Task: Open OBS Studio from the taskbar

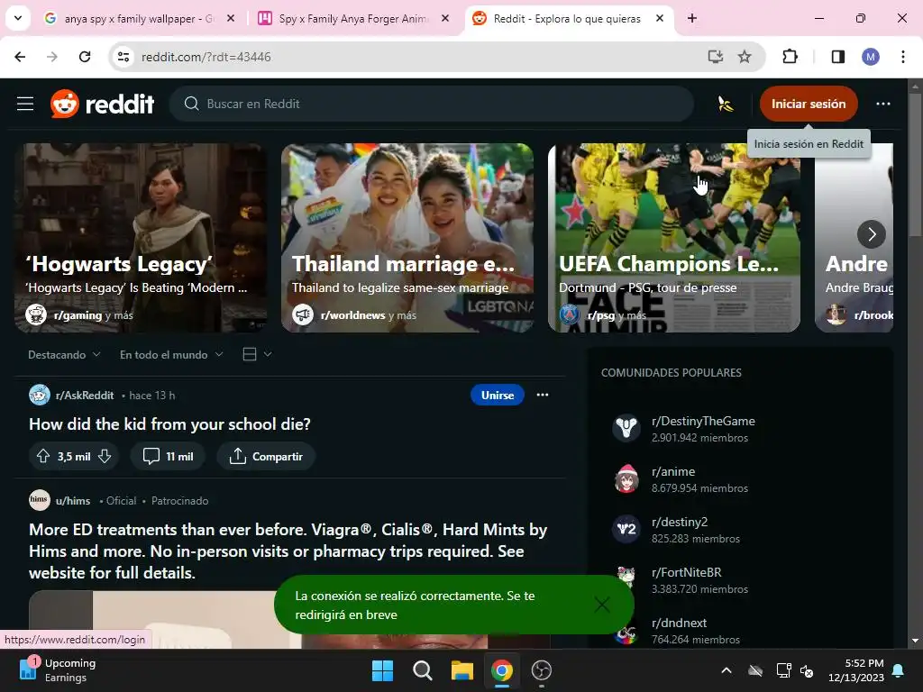Action: point(542,670)
